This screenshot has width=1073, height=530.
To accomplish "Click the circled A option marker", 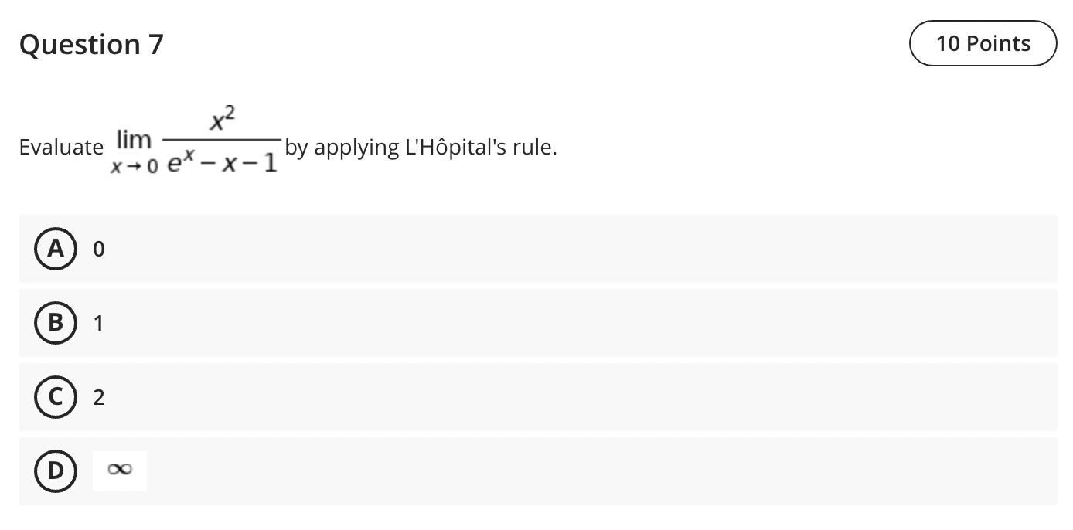I will pyautogui.click(x=55, y=249).
